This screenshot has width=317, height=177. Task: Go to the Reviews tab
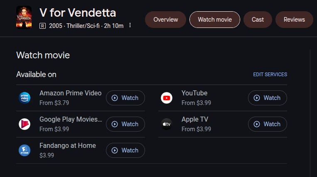[294, 20]
